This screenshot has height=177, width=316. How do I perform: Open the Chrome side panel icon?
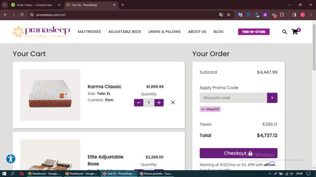coord(294,15)
